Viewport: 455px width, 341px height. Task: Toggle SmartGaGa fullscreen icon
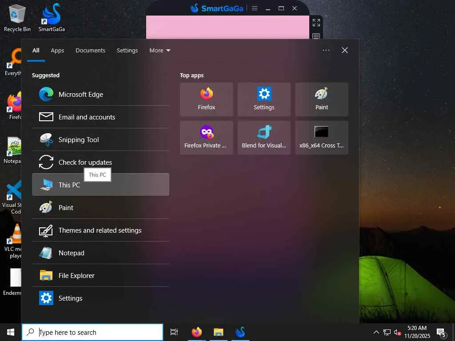pos(316,23)
